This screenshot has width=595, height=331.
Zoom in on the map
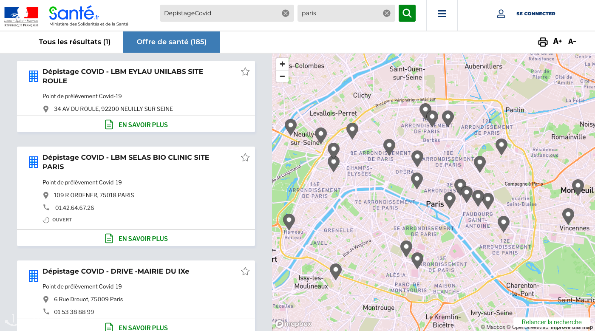coord(282,64)
